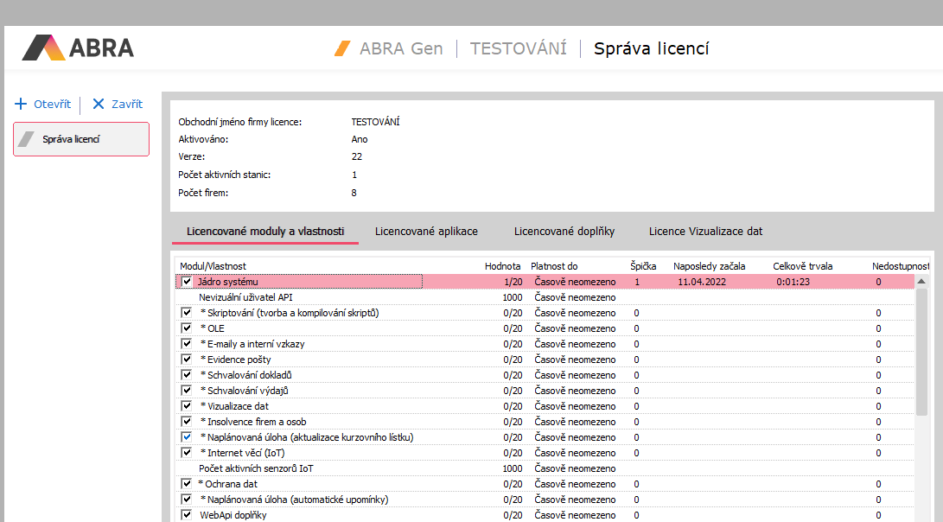
Task: Toggle the Jádro systému checkbox
Action: click(x=187, y=282)
